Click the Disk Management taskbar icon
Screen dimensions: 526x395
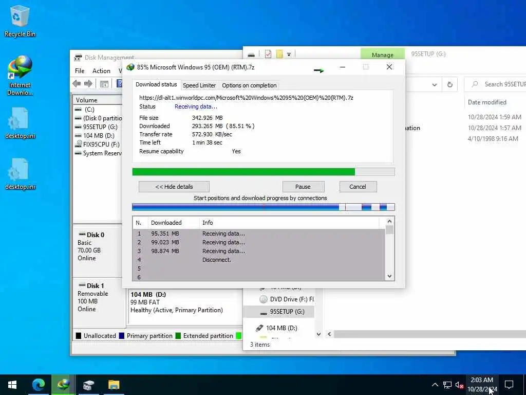(89, 385)
